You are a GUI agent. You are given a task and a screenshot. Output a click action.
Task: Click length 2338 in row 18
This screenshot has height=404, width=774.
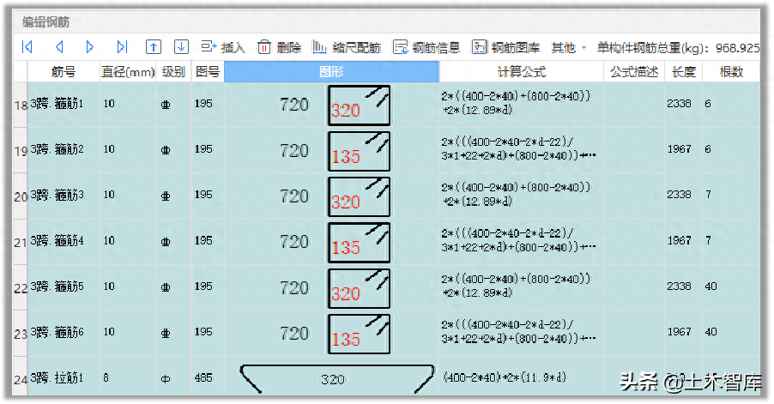click(x=679, y=104)
